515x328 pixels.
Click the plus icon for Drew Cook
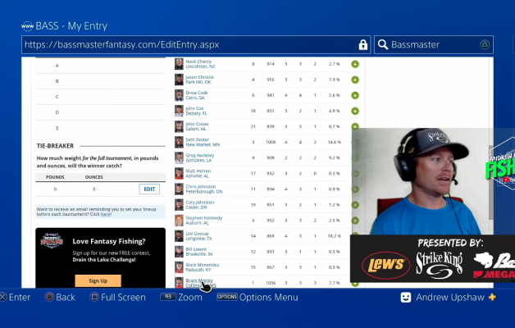tap(355, 95)
